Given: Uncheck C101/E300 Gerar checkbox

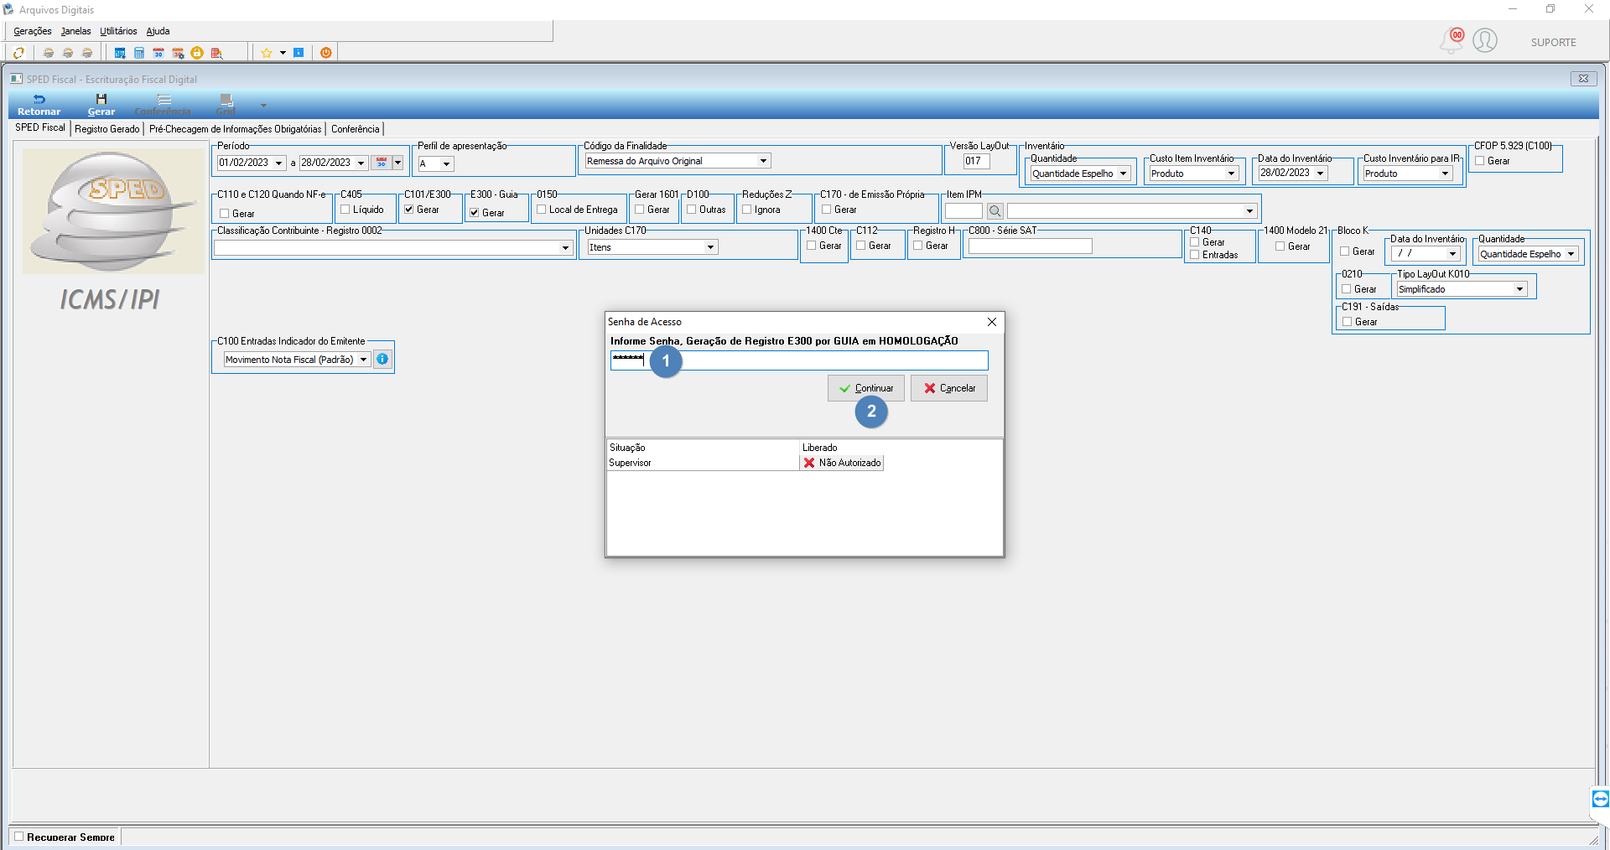Looking at the screenshot, I should (x=408, y=210).
